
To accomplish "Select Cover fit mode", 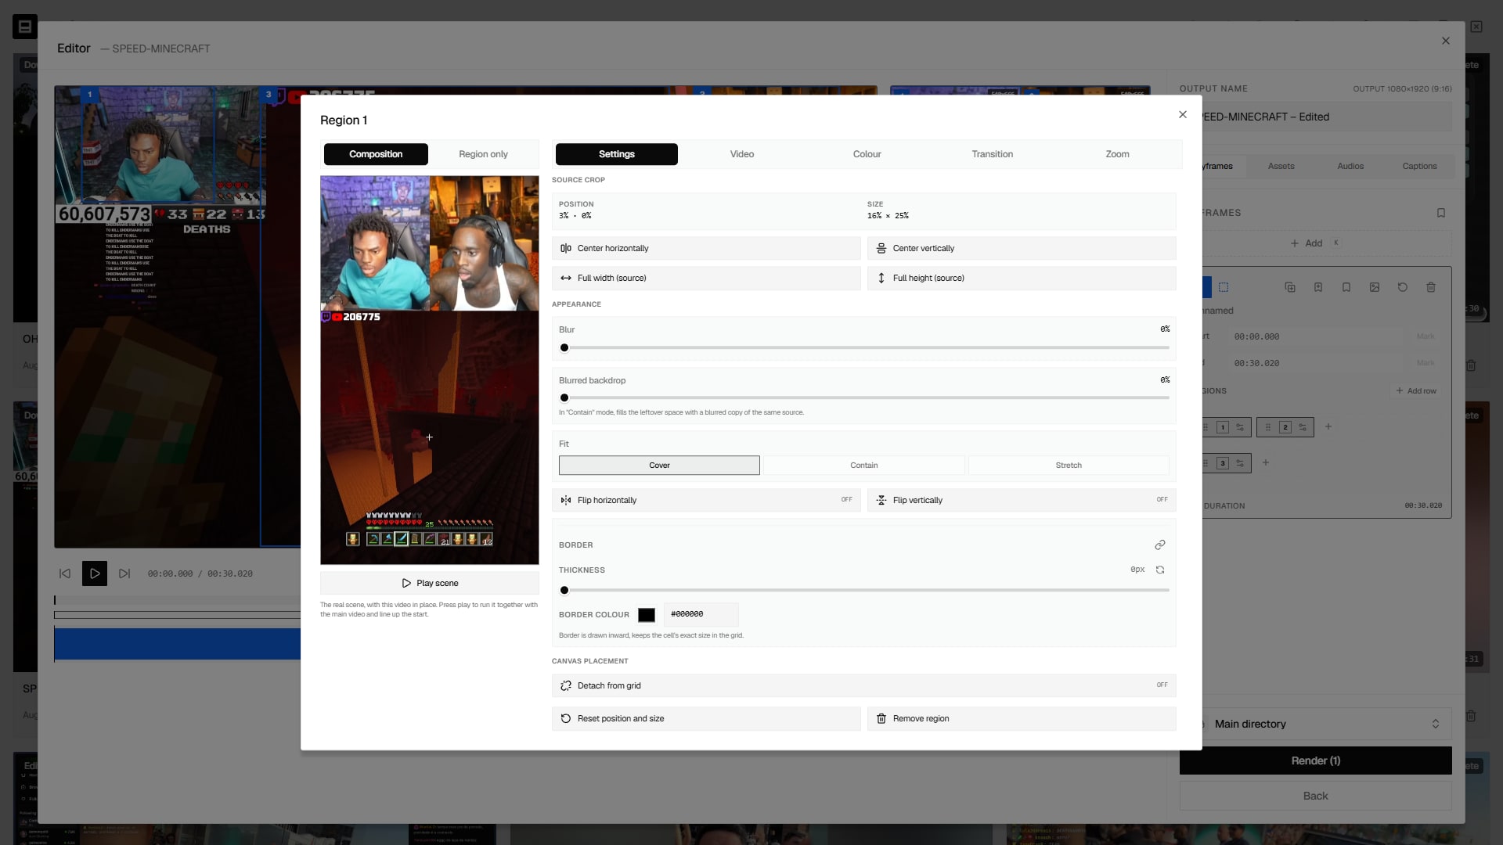I will pos(659,466).
